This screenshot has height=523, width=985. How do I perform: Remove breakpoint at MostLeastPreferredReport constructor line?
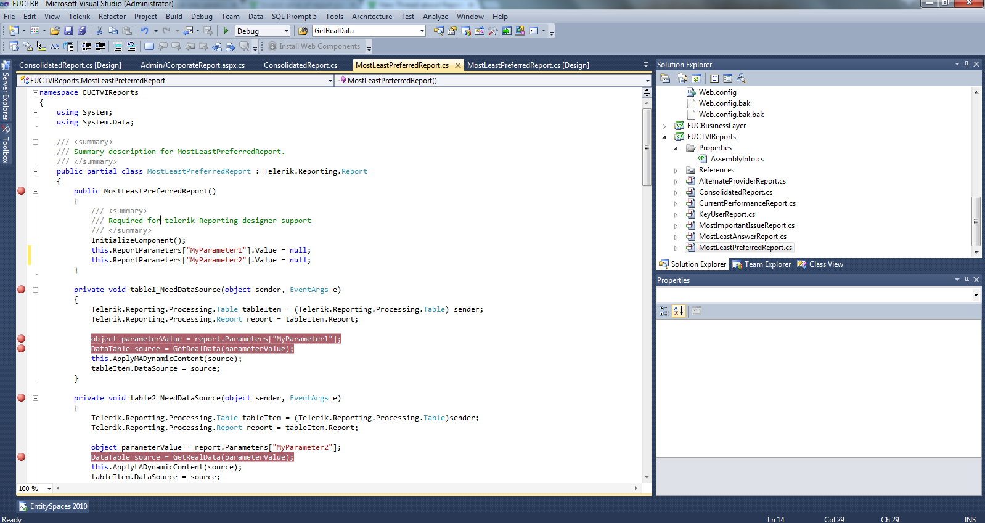pyautogui.click(x=22, y=191)
